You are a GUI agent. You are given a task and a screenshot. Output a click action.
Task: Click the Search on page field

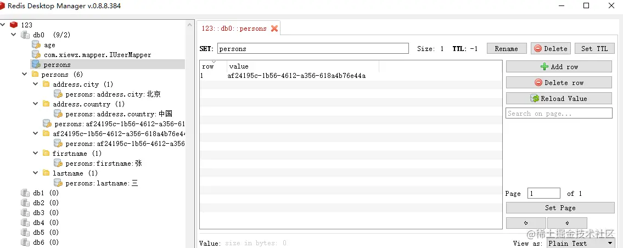559,113
